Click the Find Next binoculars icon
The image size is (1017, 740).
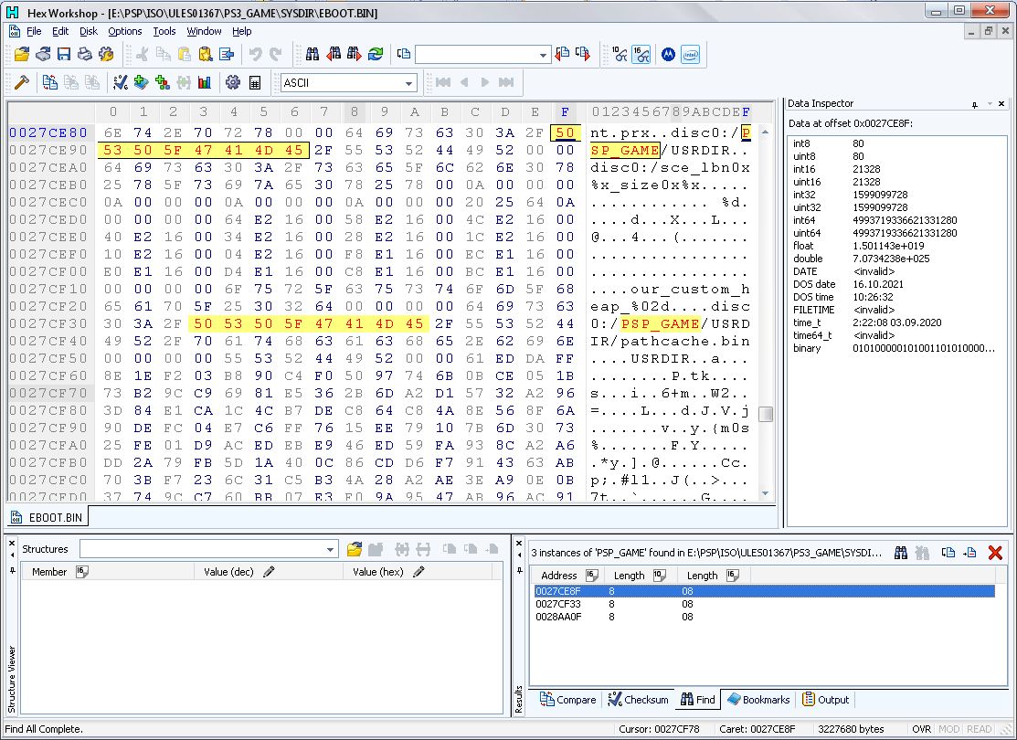(355, 55)
